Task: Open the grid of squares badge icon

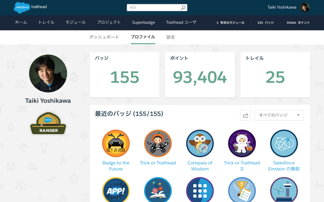Action: tap(200, 190)
